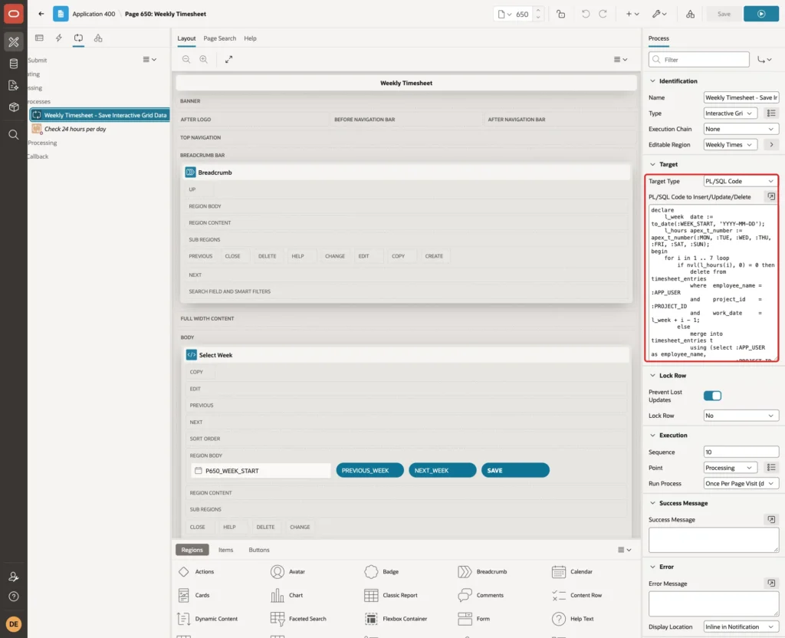The width and height of the screenshot is (785, 638).
Task: Click the Redo arrow icon
Action: click(603, 14)
